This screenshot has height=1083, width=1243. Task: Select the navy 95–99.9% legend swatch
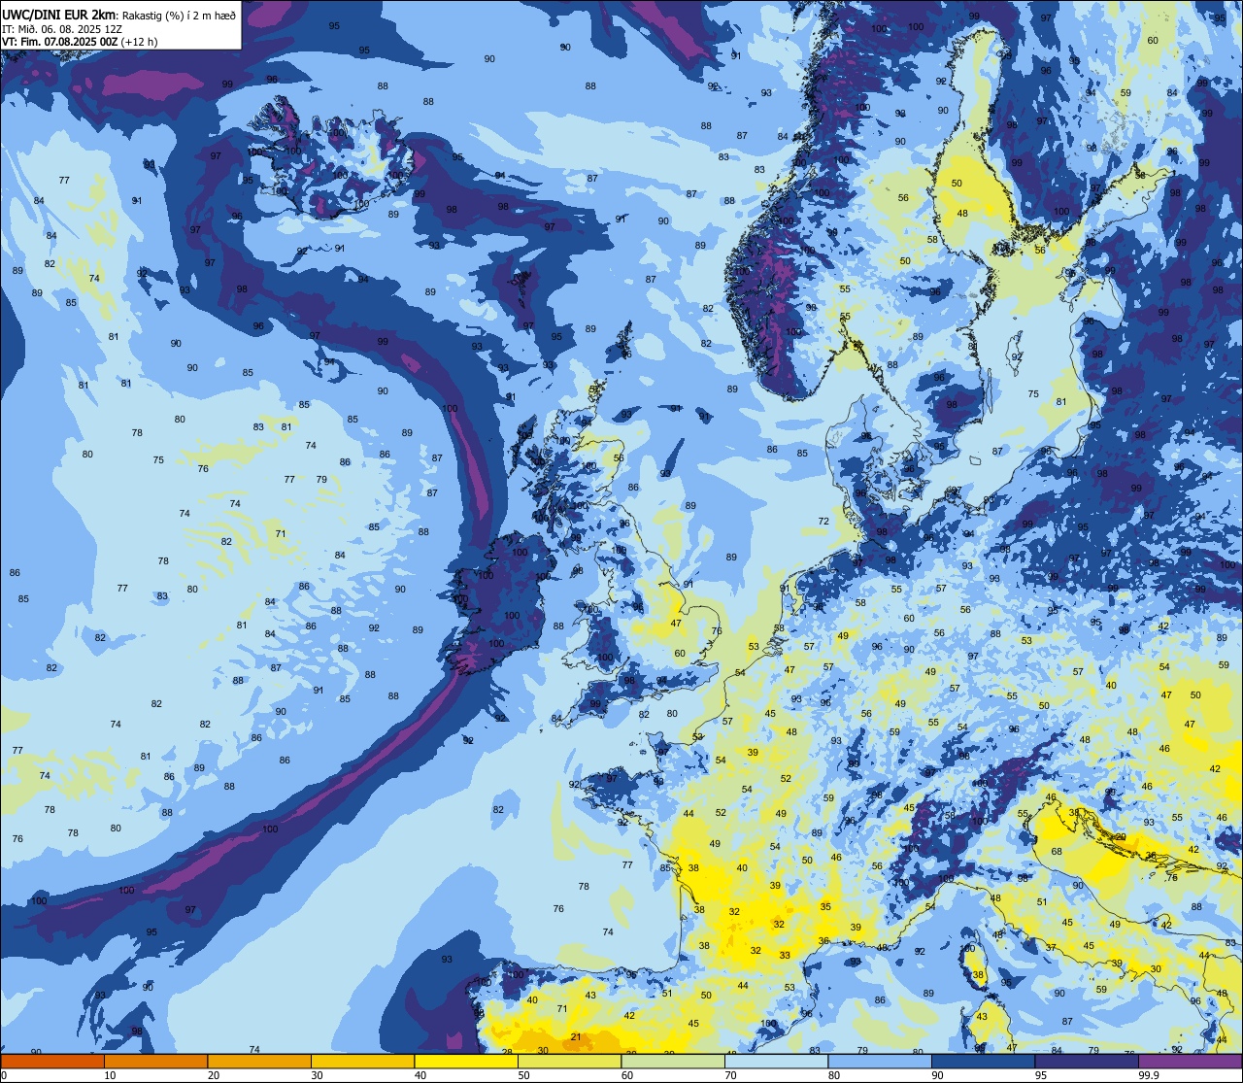point(1087,1061)
